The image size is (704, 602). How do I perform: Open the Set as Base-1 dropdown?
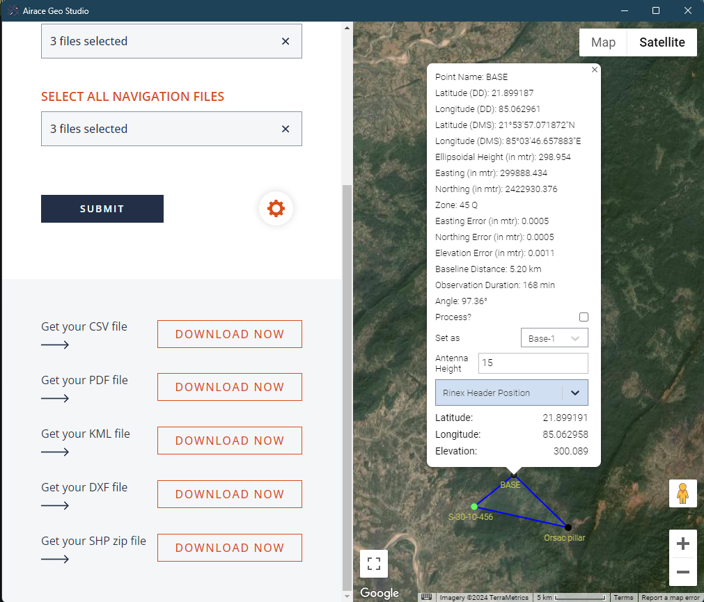click(x=554, y=338)
